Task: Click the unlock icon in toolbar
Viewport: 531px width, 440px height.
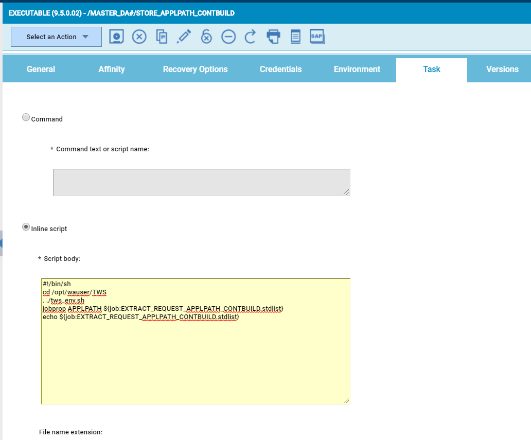Action: (x=206, y=37)
